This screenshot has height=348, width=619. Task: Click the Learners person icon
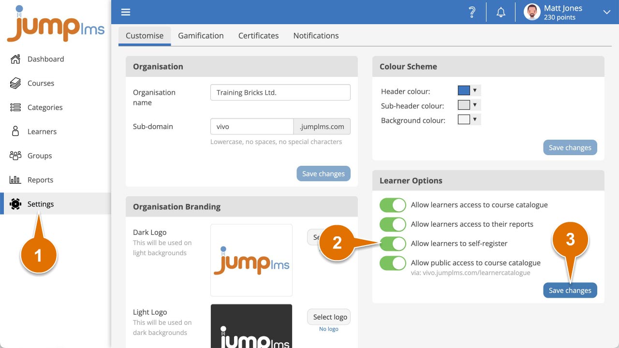pos(15,131)
